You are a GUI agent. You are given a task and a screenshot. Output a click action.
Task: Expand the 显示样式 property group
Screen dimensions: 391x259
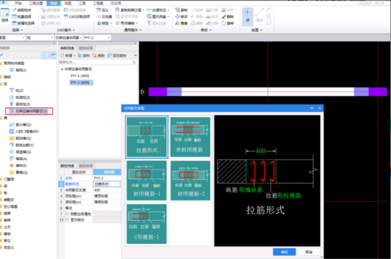click(67, 220)
